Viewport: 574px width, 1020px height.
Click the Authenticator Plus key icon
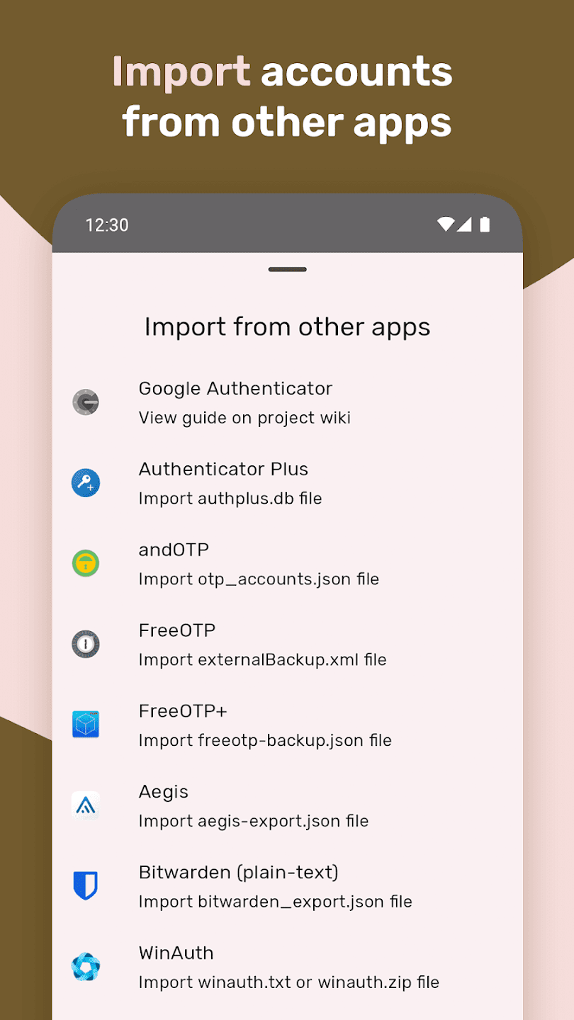click(86, 483)
